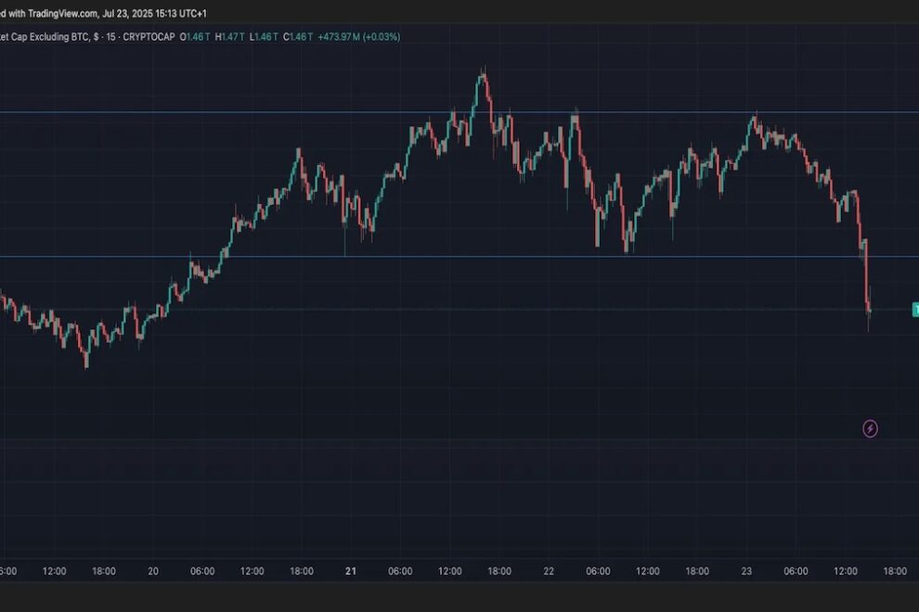Click the high value H1.47T
Screen dimensions: 919x612
click(230, 36)
